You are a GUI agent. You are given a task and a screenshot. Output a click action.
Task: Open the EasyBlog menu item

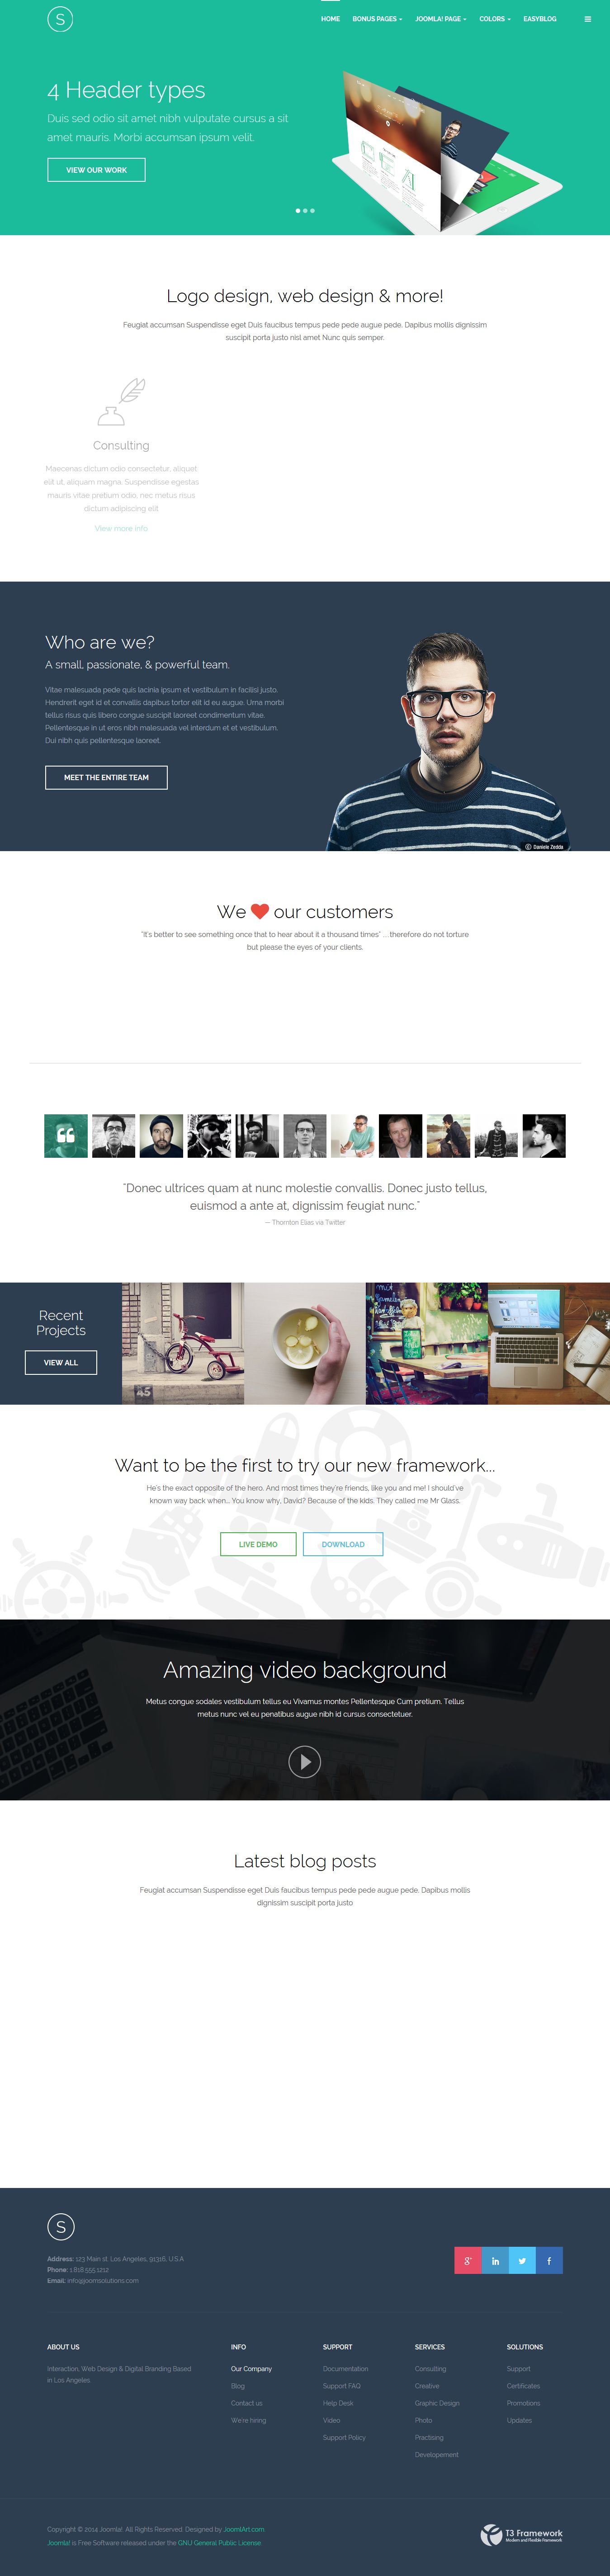coord(540,19)
